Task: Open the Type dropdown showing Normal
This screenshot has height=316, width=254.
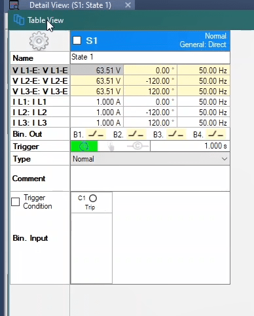Action: tap(150, 159)
